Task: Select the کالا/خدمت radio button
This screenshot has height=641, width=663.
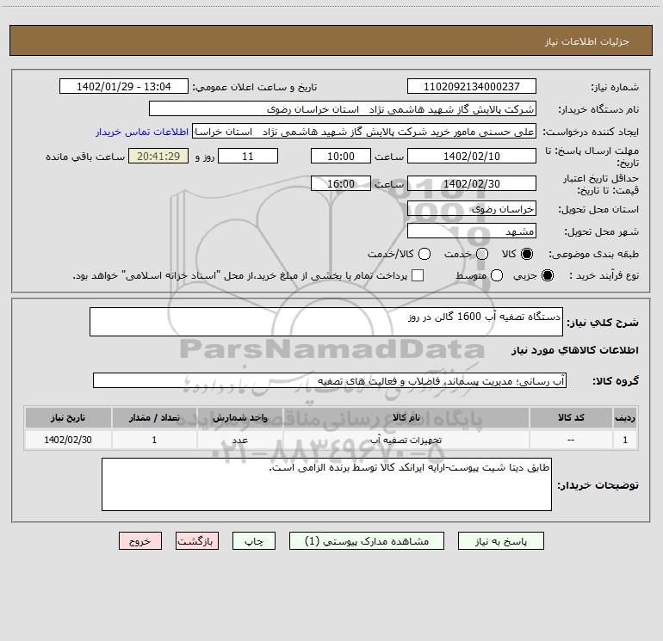Action: pyautogui.click(x=424, y=254)
